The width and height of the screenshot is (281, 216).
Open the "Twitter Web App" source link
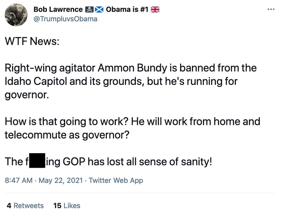click(116, 180)
